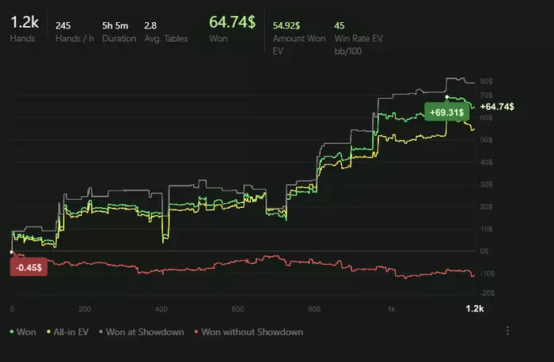Select the 64.74$ Won total

click(x=232, y=29)
